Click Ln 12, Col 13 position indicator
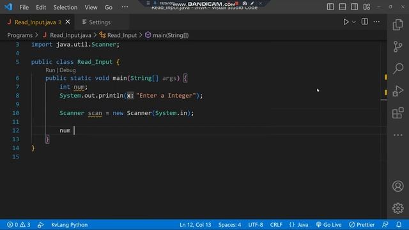 pyautogui.click(x=195, y=224)
